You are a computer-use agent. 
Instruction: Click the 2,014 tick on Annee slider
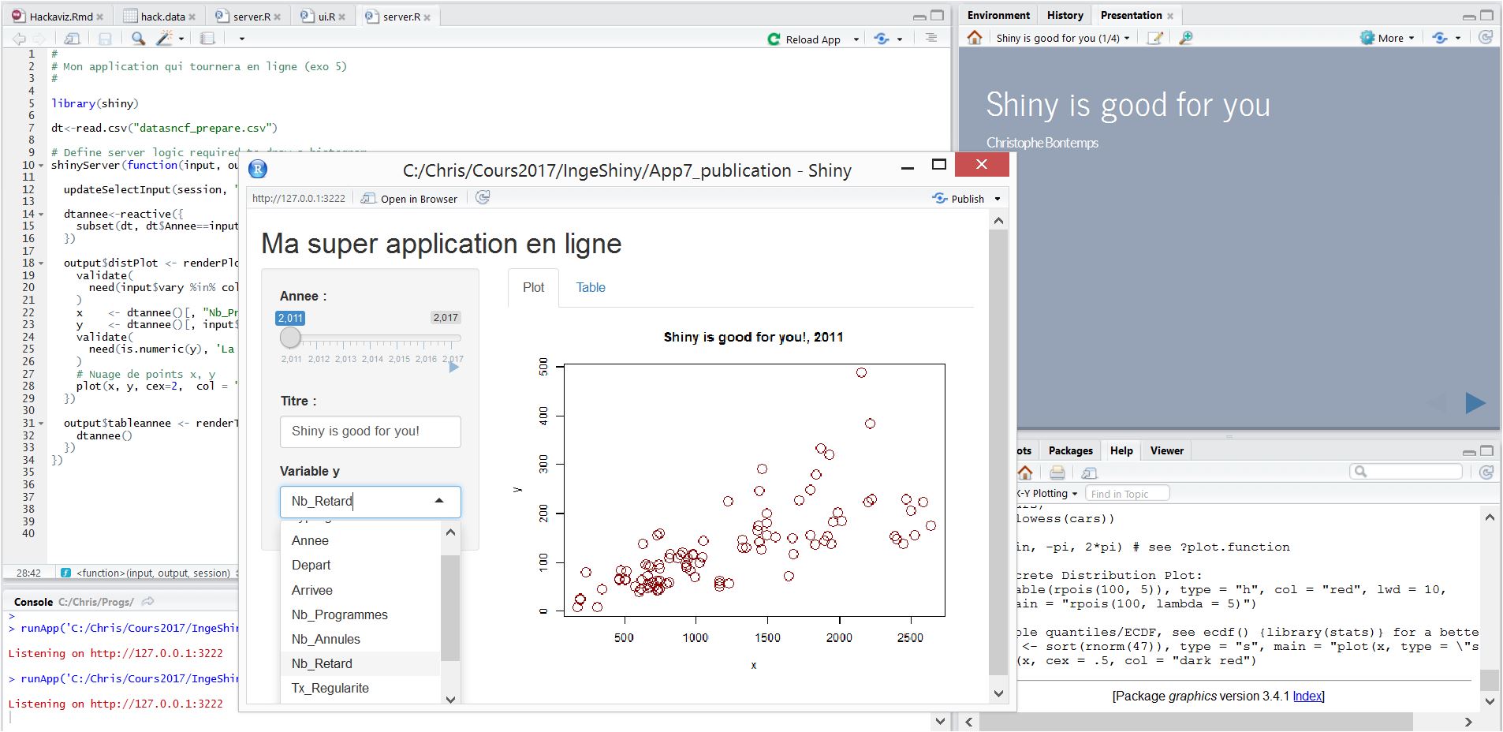point(372,359)
